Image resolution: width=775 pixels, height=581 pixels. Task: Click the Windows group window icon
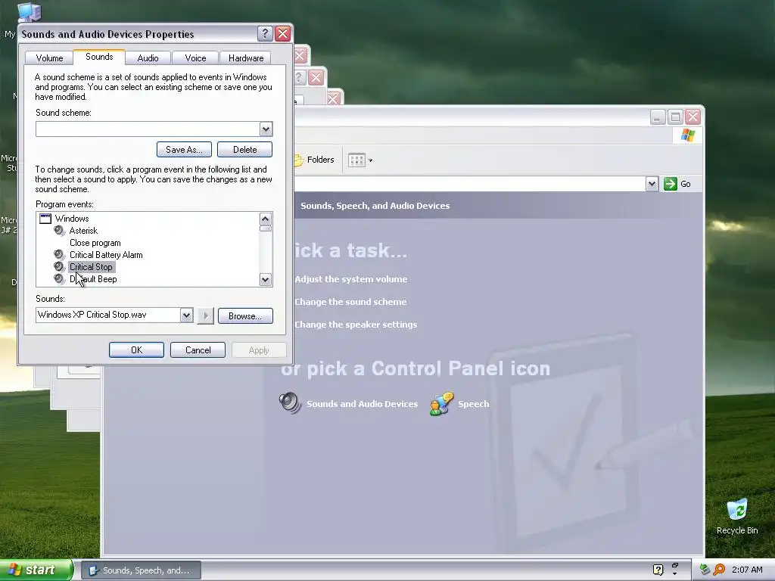(45, 219)
